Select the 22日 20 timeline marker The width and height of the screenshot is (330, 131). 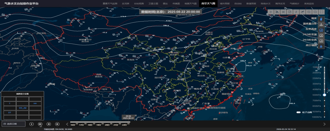pos(126,125)
